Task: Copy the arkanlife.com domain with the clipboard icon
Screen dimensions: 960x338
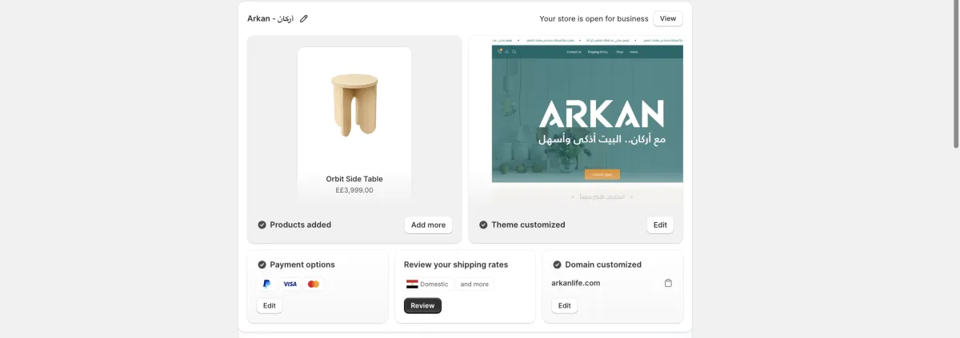Action: click(x=668, y=283)
